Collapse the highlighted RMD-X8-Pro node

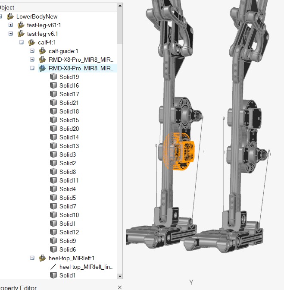point(32,68)
